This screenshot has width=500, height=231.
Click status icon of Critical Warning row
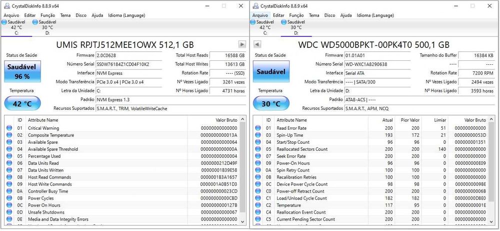[x=9, y=128]
